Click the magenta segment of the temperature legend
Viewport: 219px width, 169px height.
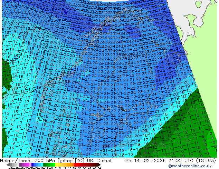pos(28,165)
